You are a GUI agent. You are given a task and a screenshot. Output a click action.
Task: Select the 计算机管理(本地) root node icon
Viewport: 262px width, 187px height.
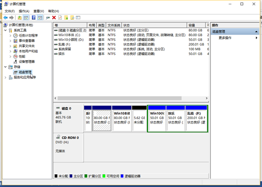click(x=6, y=25)
